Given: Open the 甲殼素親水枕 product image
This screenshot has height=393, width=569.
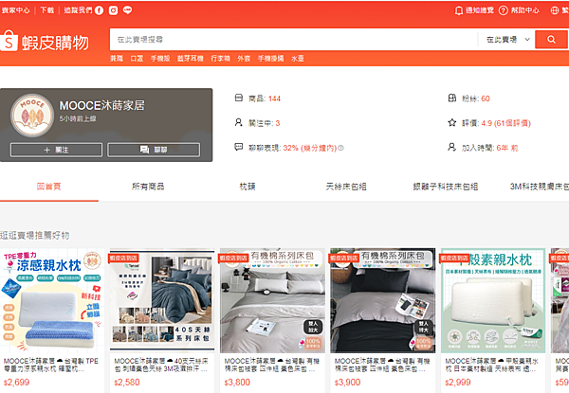Looking at the screenshot, I should [x=493, y=300].
